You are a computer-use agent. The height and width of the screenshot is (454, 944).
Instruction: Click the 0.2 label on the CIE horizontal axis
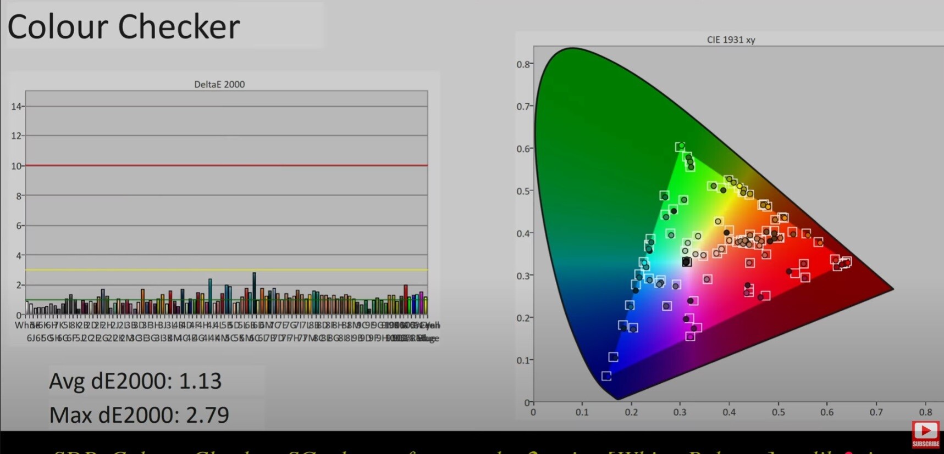631,412
